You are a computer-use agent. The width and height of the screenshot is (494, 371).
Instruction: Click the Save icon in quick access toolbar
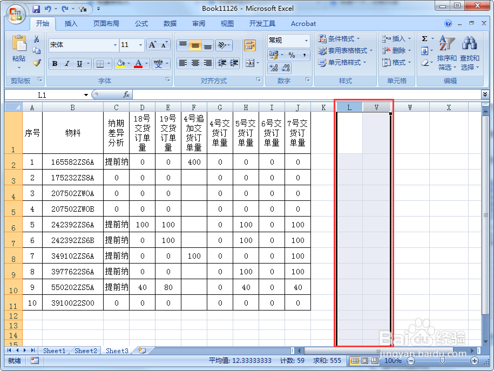pyautogui.click(x=36, y=9)
